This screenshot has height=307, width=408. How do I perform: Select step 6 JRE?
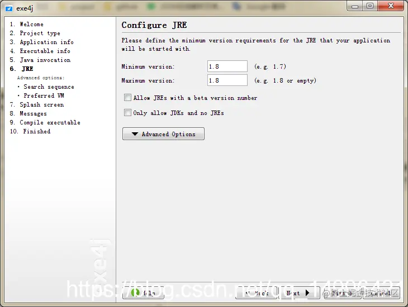tap(22, 69)
